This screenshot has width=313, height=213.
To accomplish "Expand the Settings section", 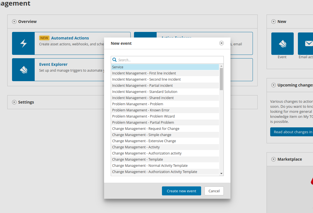I will [14, 102].
